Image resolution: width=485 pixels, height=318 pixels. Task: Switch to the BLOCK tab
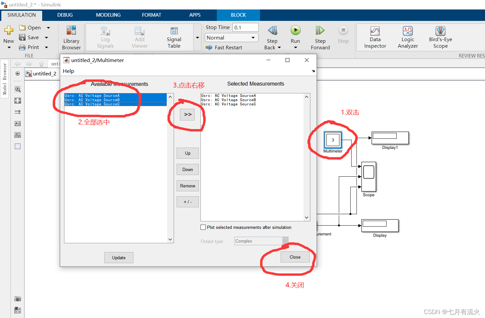tap(238, 15)
